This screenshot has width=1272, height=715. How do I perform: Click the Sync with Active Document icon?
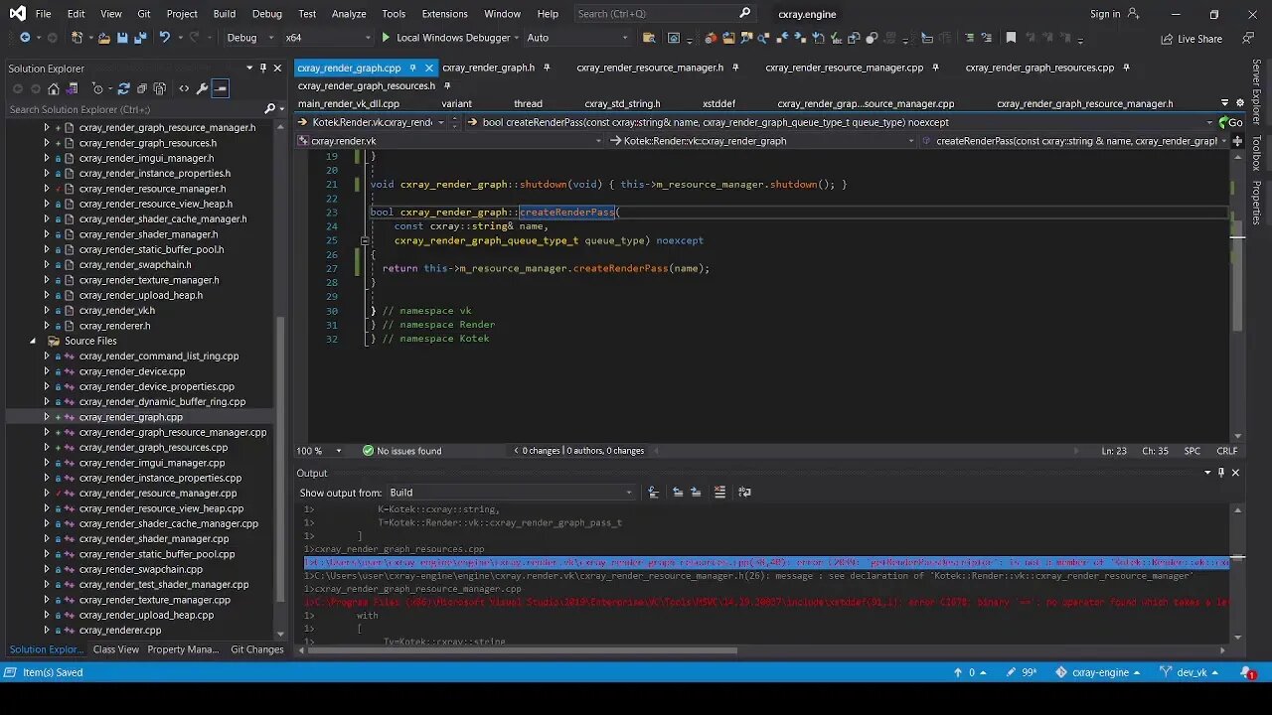point(124,88)
